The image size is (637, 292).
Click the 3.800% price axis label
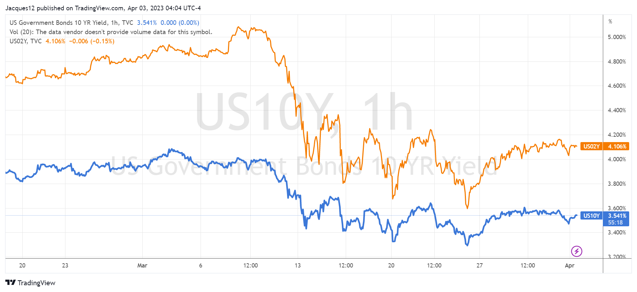pyautogui.click(x=617, y=184)
